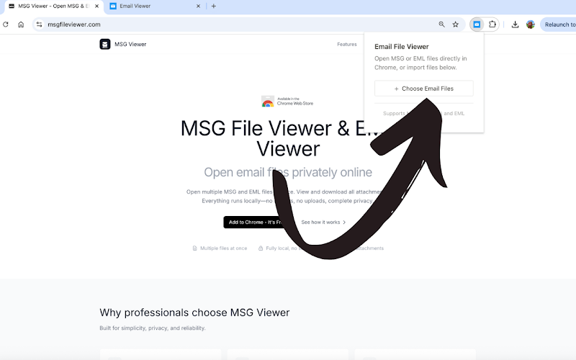Open the See how it works link
This screenshot has height=360, width=576.
[323, 222]
